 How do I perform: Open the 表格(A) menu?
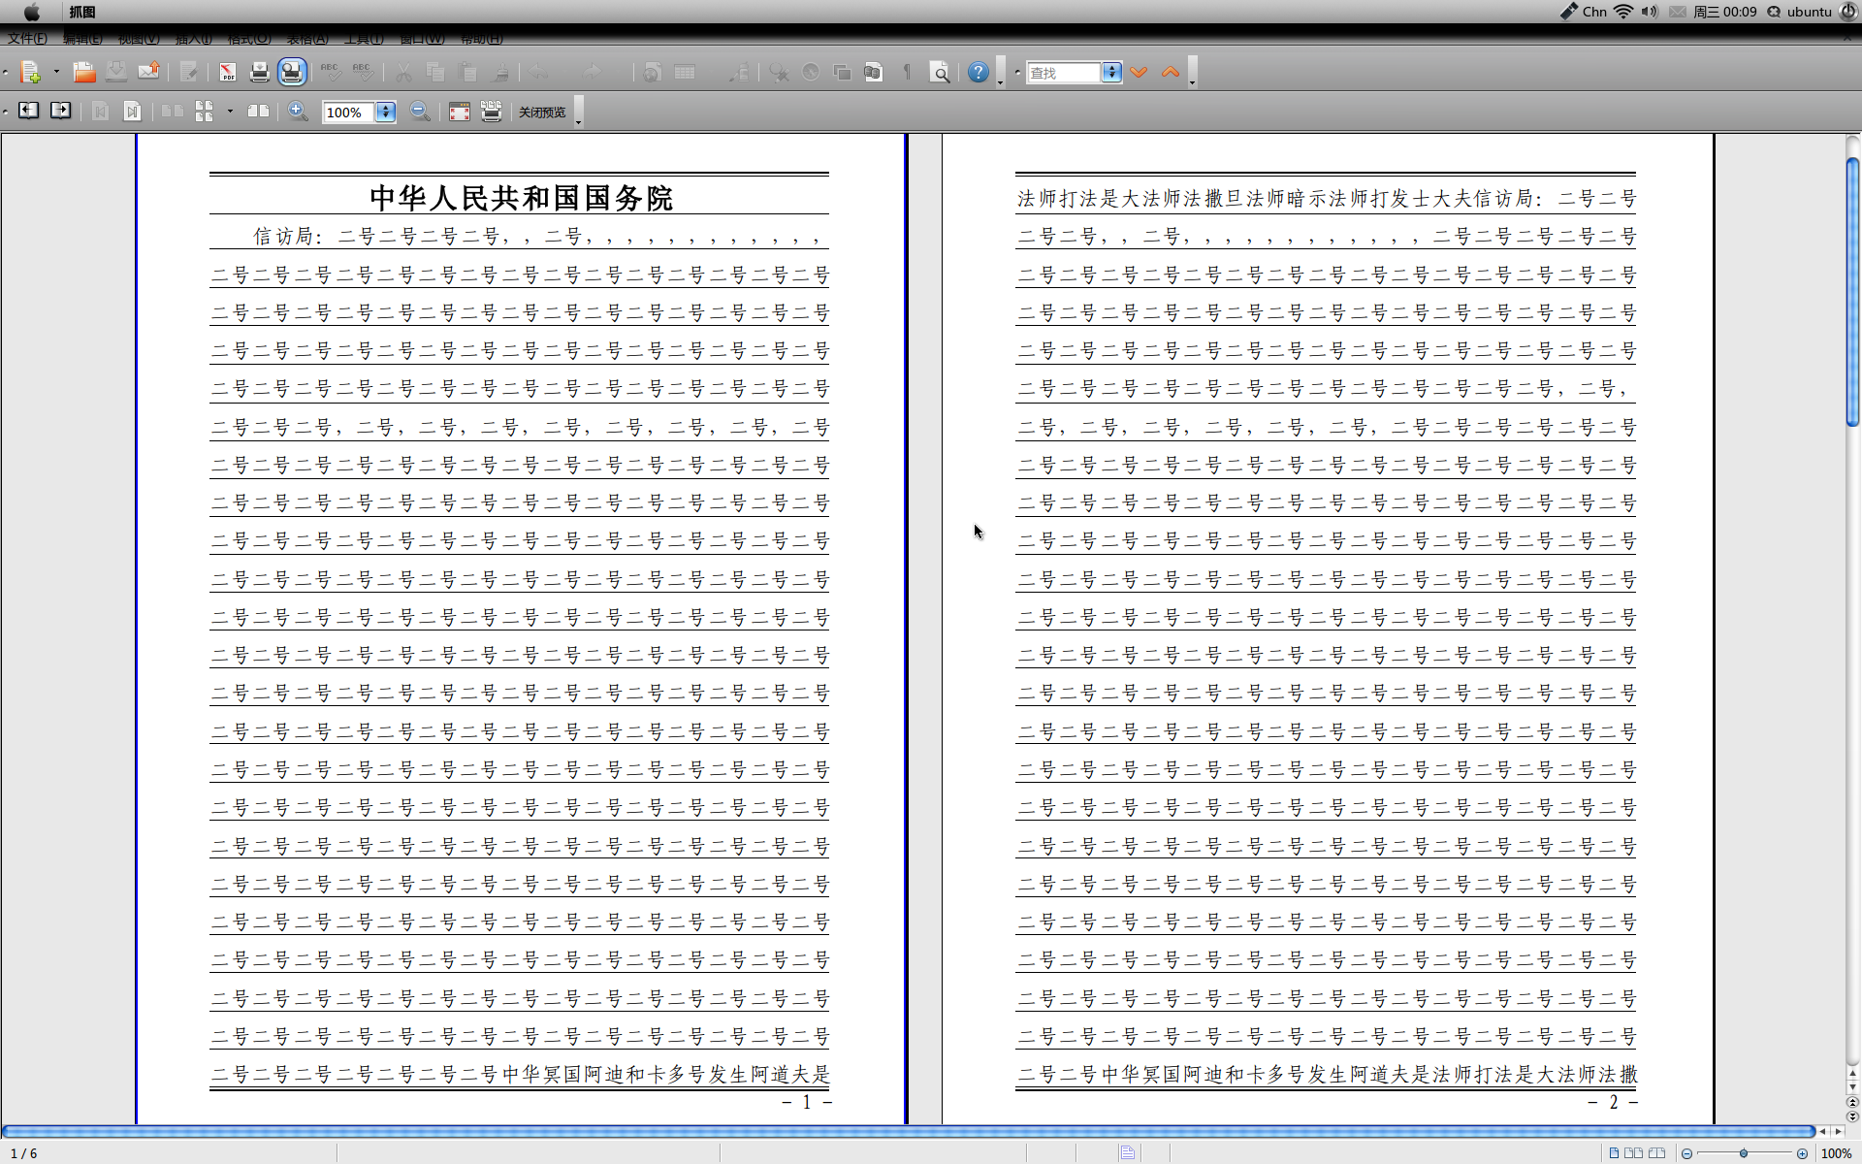[x=307, y=39]
